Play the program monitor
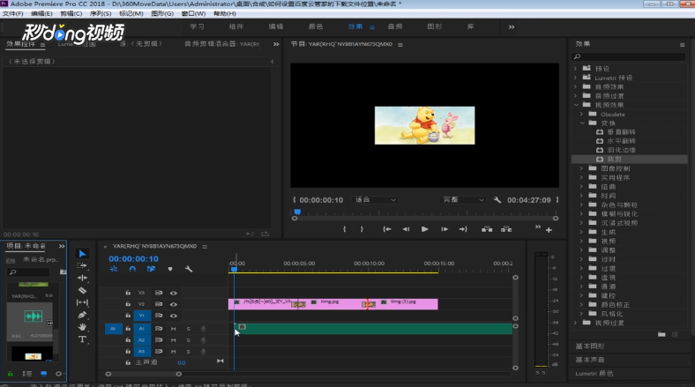This screenshot has height=387, width=695. click(x=424, y=229)
